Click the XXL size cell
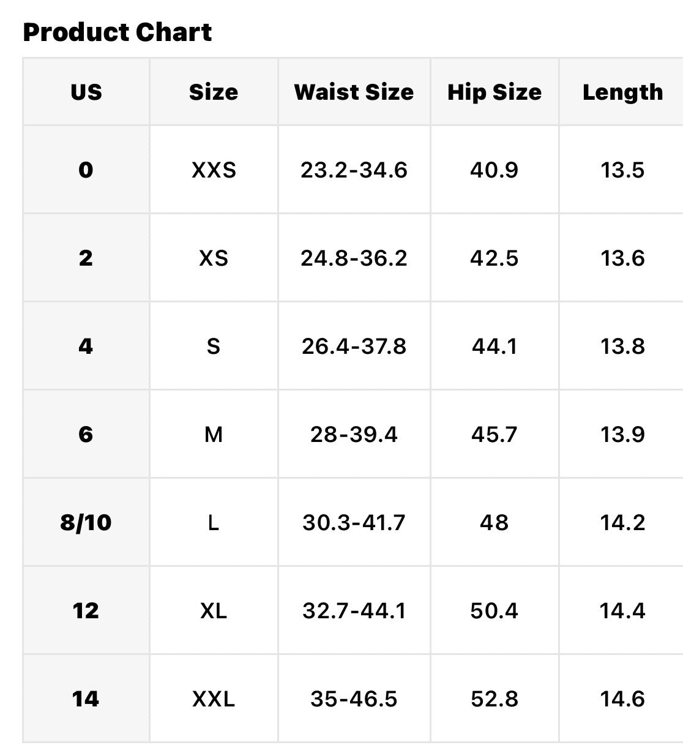Viewport: 683px width, 745px height. [x=214, y=698]
